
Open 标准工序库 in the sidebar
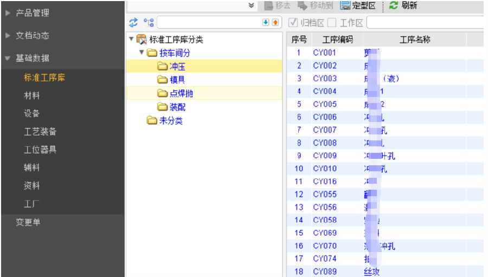[44, 78]
